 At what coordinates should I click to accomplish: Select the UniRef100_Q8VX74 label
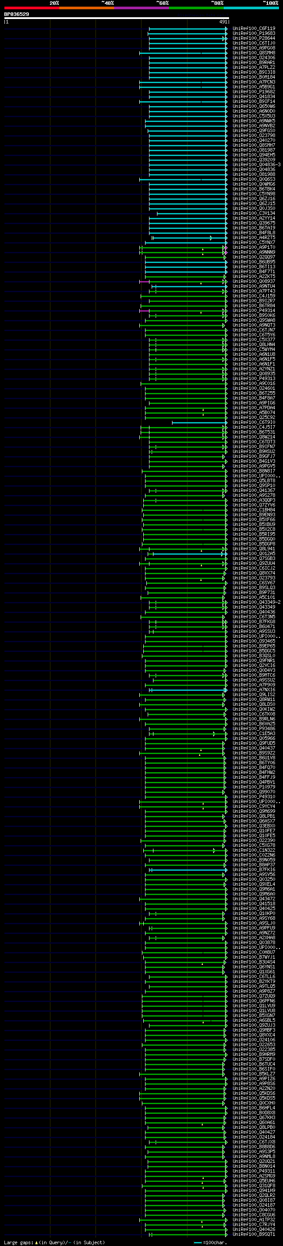click(254, 573)
